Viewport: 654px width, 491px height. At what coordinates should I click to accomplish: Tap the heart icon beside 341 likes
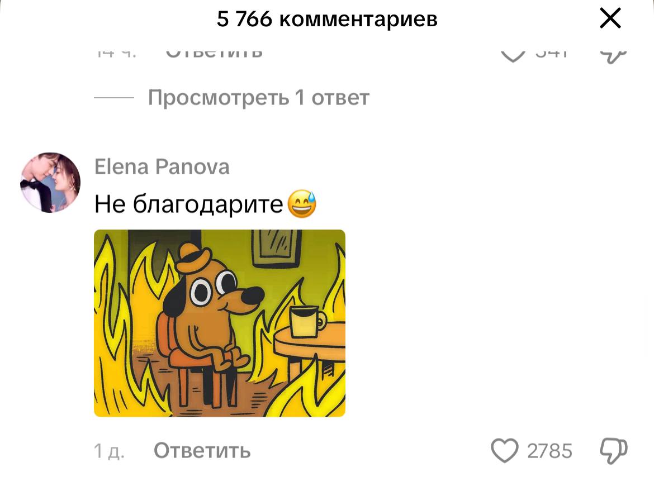(513, 55)
